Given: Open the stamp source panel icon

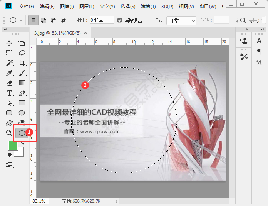Looking at the screenshot, I should [243, 41].
